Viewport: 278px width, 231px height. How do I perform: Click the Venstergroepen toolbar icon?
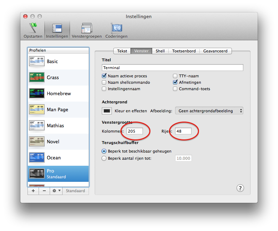(86, 28)
